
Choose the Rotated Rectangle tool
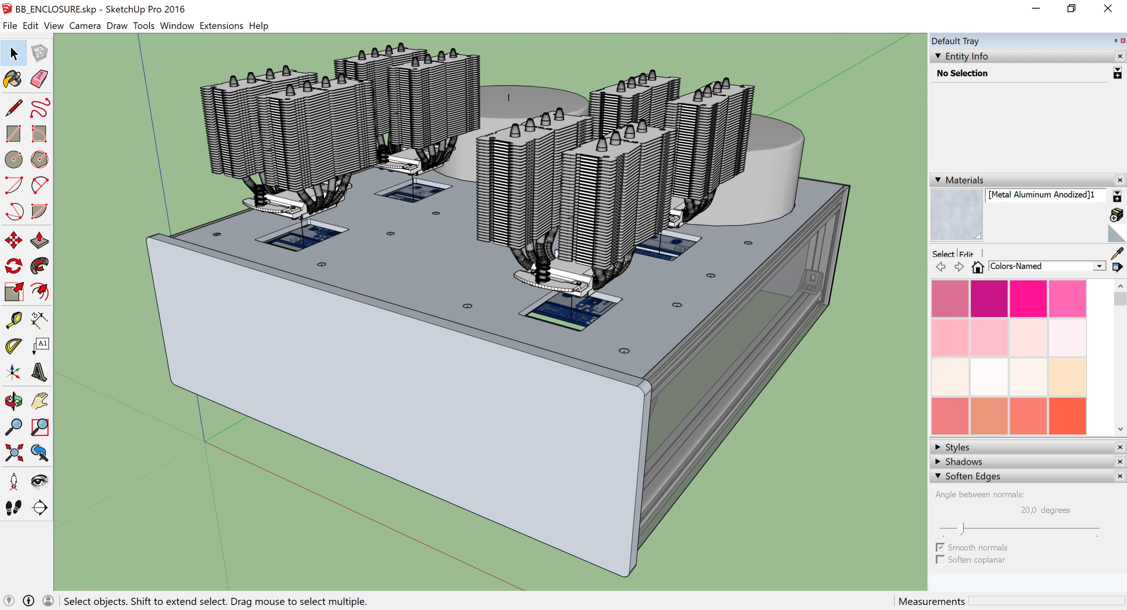click(40, 134)
